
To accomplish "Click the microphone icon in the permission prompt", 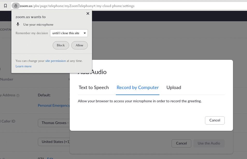I will point(18,24).
